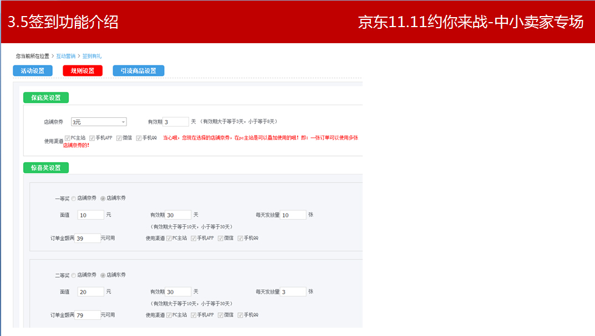This screenshot has width=595, height=336.
Task: Click 二等奖 面值 field showing 20
Action: pyautogui.click(x=91, y=292)
